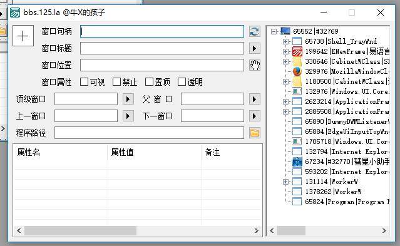400x246 pixels.
Task: Click right arrow of property table scrollbar
Action: point(257,231)
